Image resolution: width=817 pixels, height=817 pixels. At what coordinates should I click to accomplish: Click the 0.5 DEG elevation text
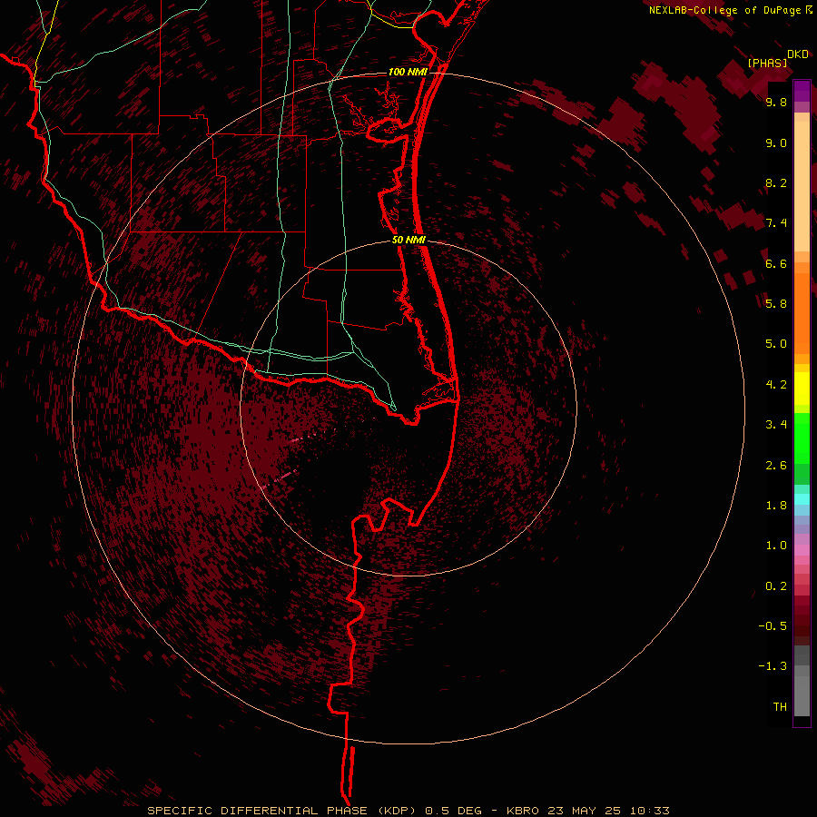coord(455,811)
